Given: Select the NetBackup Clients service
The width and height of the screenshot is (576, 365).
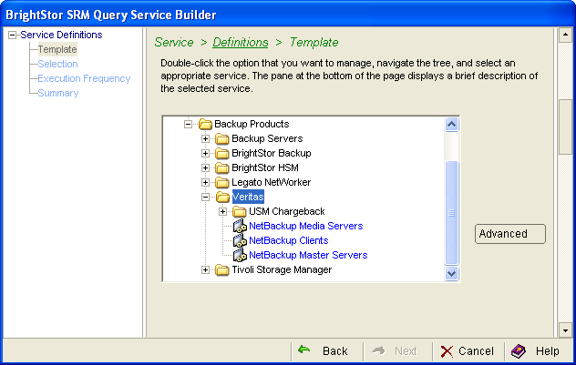Looking at the screenshot, I should pos(288,240).
